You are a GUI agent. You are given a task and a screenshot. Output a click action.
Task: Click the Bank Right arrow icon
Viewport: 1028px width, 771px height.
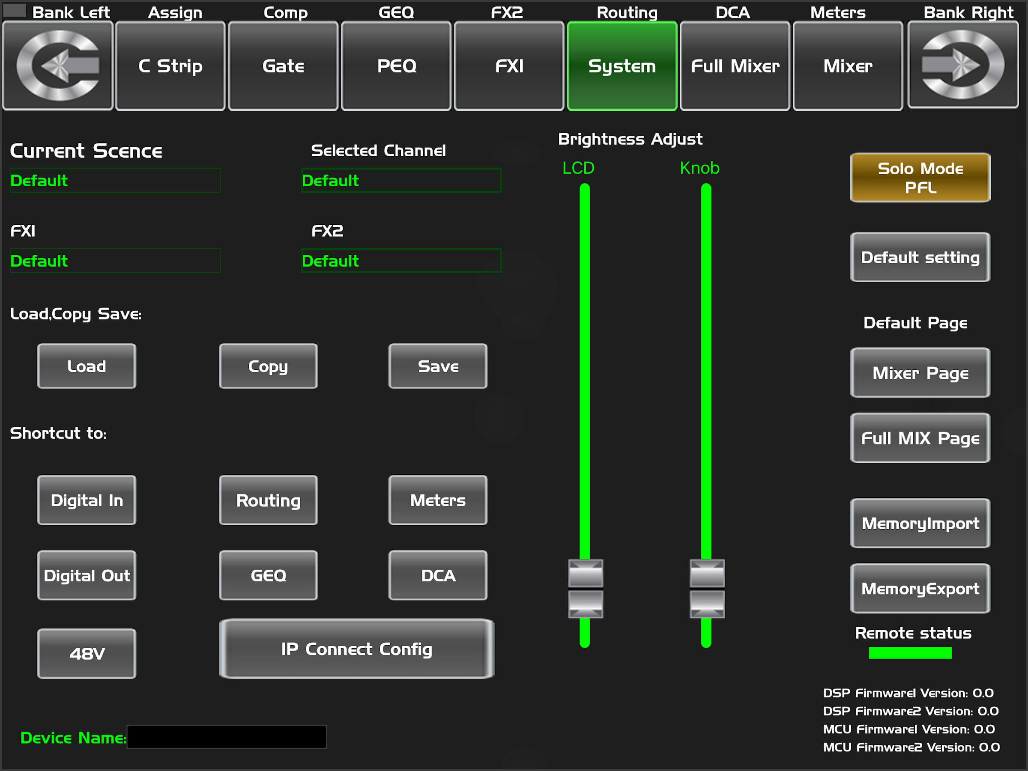point(963,65)
